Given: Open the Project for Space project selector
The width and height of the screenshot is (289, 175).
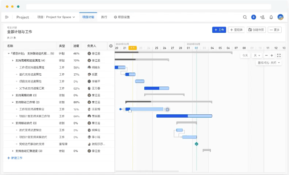Looking at the screenshot, I should pyautogui.click(x=56, y=17).
